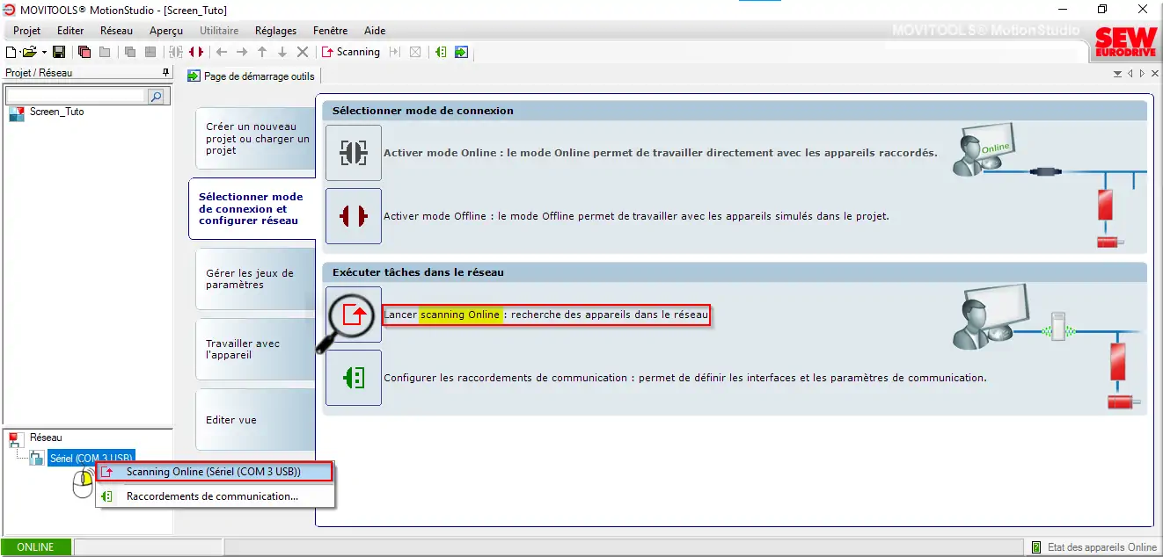Image resolution: width=1163 pixels, height=557 pixels.
Task: Save the project with the floppy disk icon
Action: tap(59, 52)
